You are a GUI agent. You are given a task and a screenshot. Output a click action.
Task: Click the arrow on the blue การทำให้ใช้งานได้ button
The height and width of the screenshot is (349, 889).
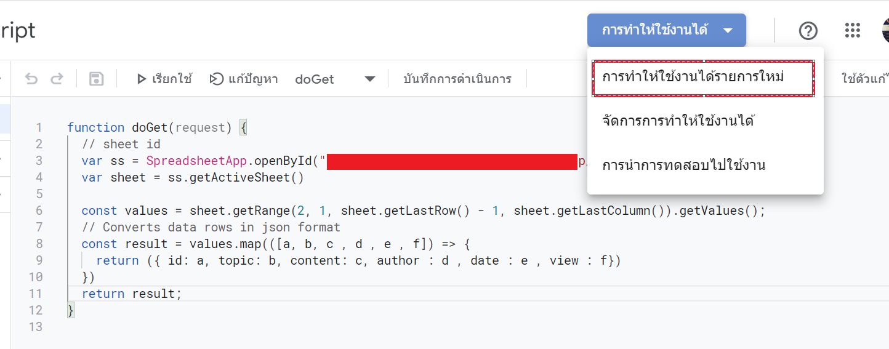click(x=728, y=30)
